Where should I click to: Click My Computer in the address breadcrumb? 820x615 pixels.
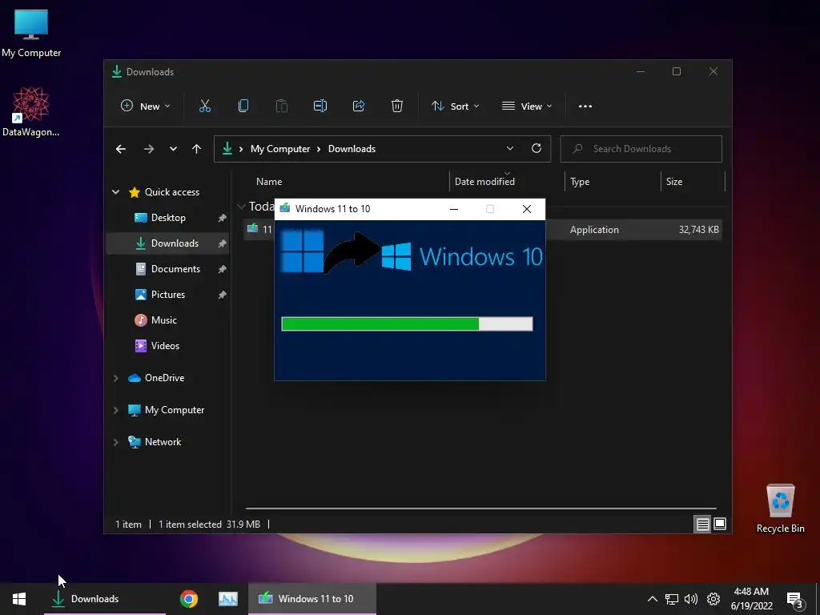[x=280, y=149]
